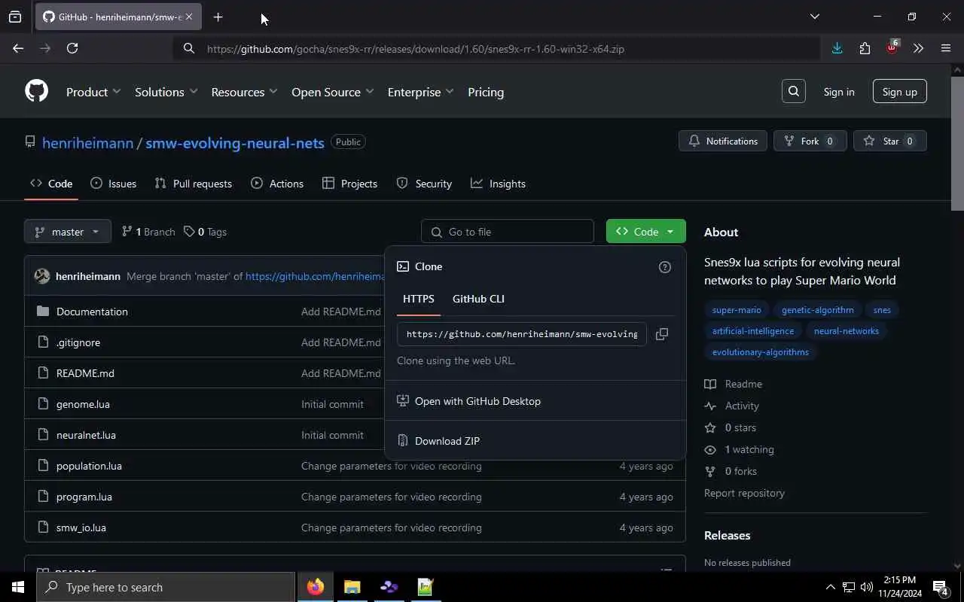Open smw_io.lua file
The height and width of the screenshot is (602, 964).
tap(81, 528)
